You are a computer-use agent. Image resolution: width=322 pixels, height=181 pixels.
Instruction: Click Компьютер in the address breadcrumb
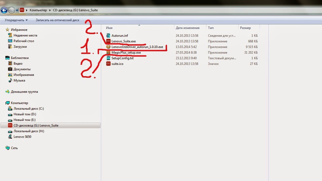[38, 10]
